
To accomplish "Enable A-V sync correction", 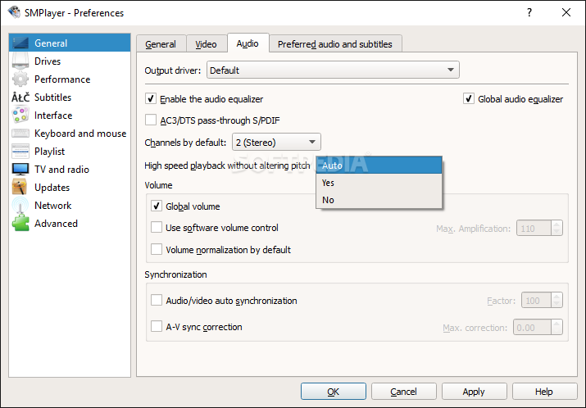I will pos(157,326).
